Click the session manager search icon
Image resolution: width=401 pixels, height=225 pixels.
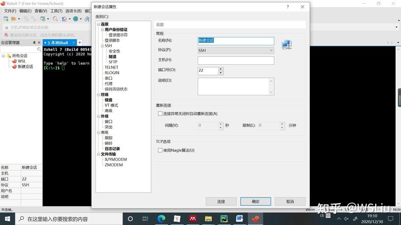point(39,49)
